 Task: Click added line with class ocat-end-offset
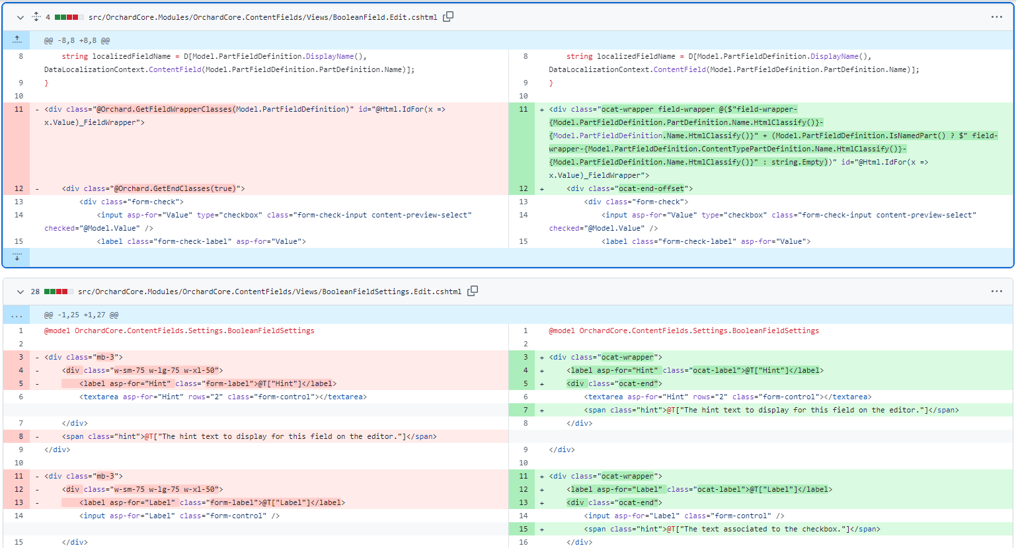[774, 188]
